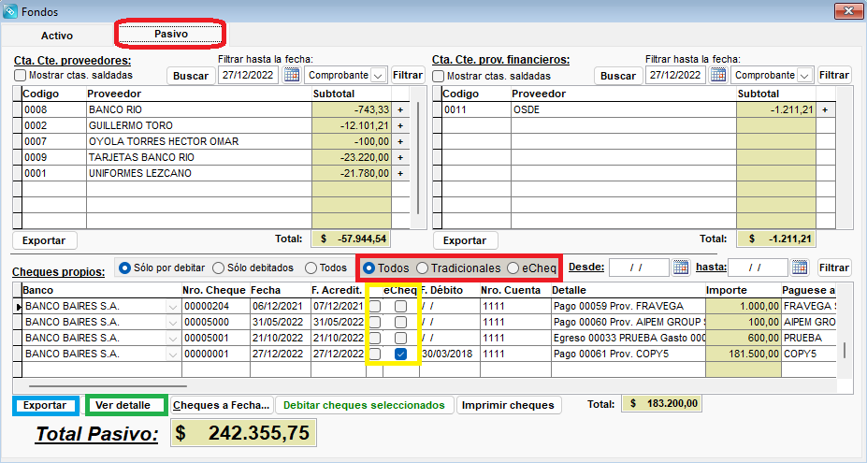Toggle Mostrar ctas. saldadas for proveedores
The image size is (867, 463).
click(20, 75)
